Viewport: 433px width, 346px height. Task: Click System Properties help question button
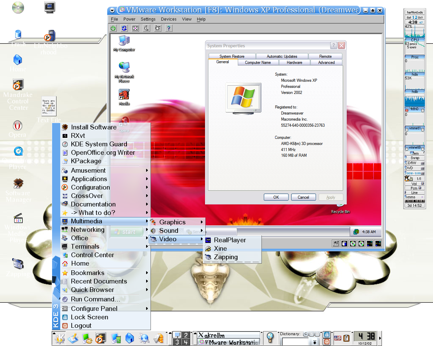[334, 46]
